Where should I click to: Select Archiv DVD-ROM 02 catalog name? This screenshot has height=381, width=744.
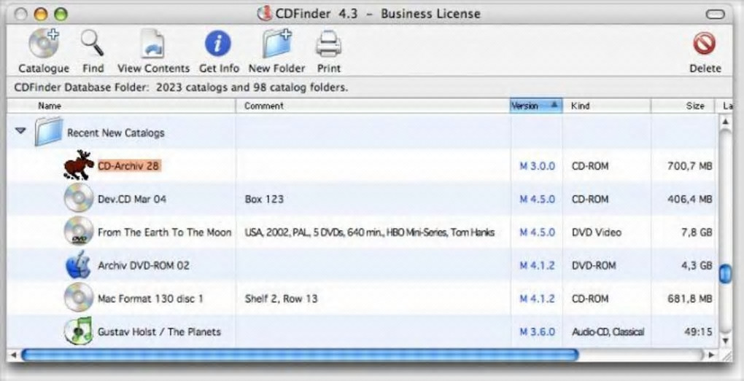(143, 265)
